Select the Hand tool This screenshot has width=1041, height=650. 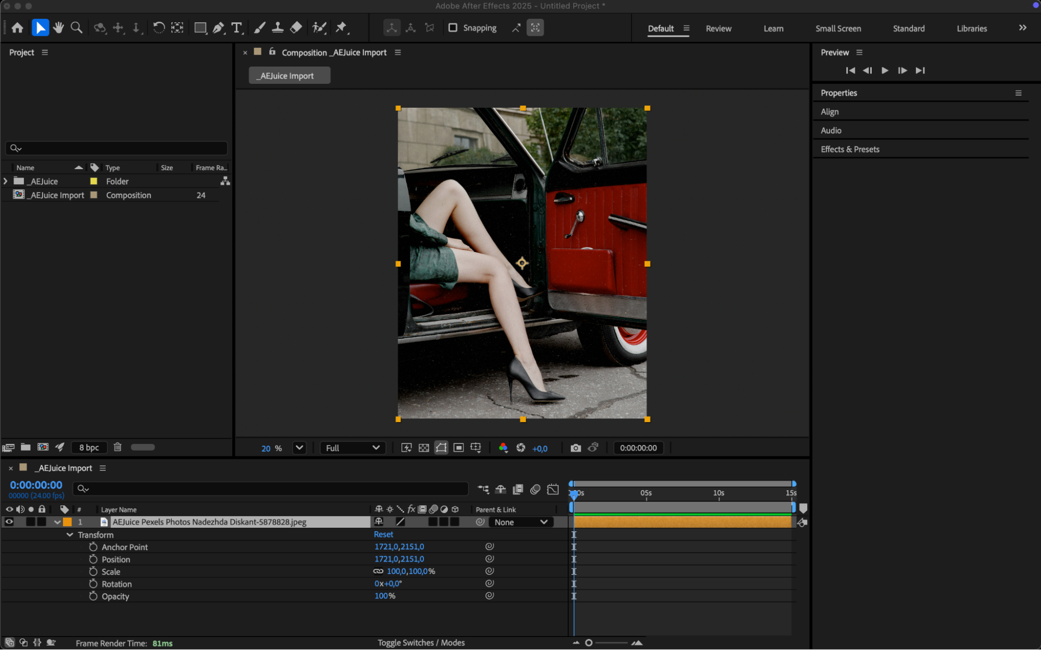[58, 28]
